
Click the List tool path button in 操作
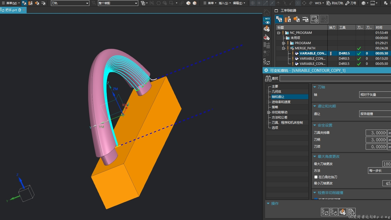click(351, 212)
